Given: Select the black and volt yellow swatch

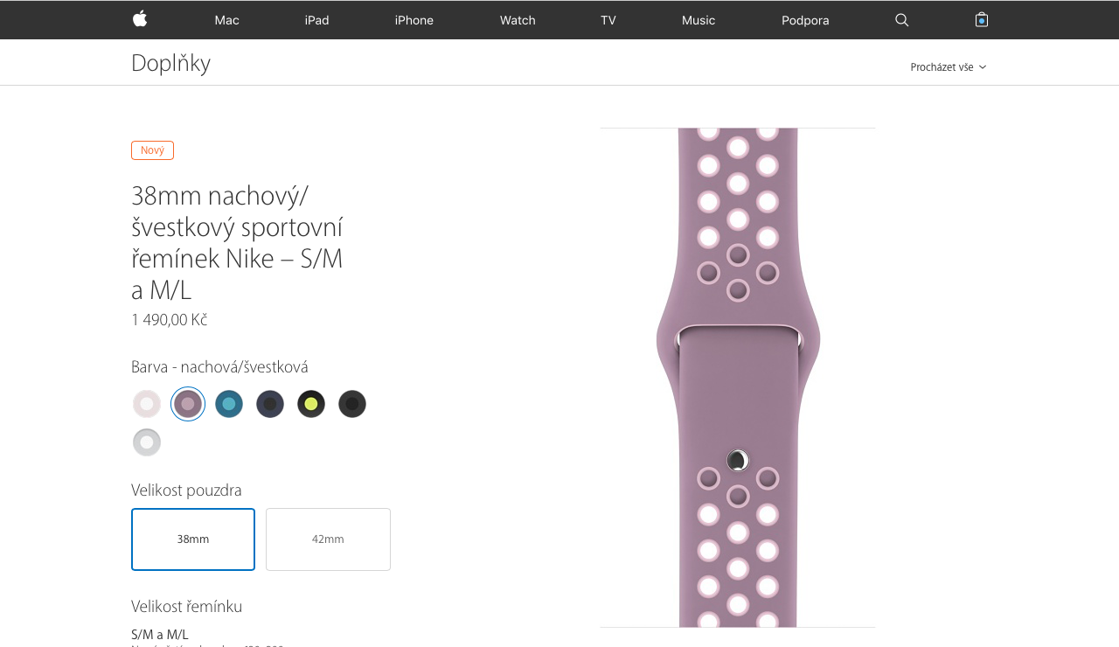Looking at the screenshot, I should point(311,404).
